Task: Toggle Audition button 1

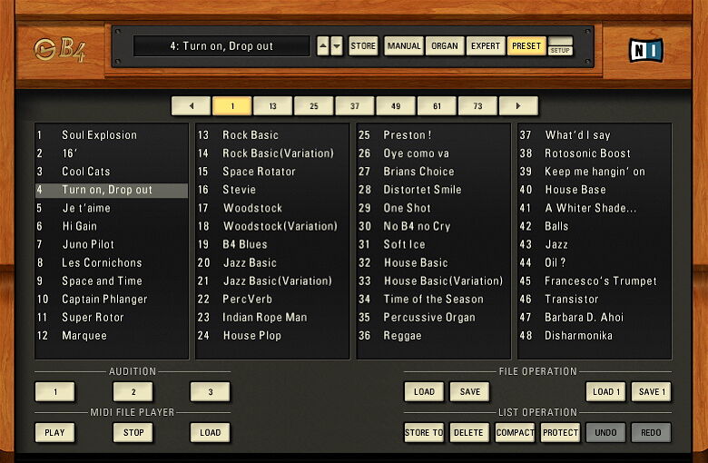Action: click(x=55, y=391)
